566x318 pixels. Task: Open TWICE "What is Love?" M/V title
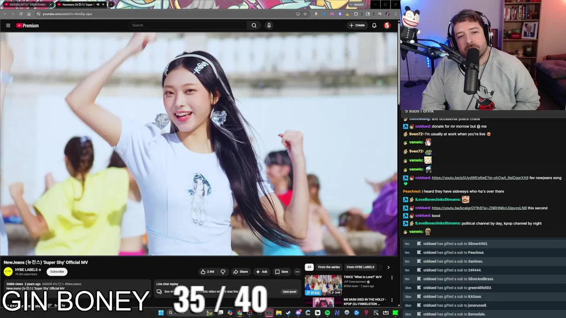363,277
